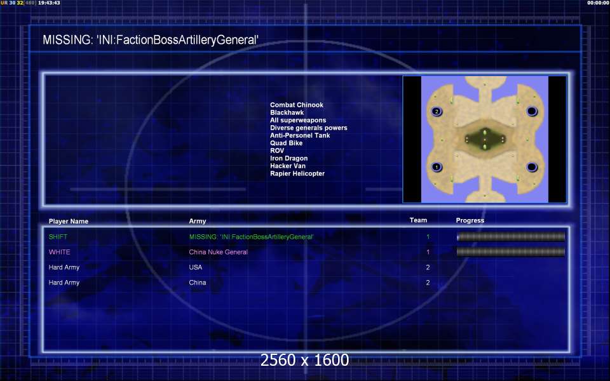Screen dimensions: 610x381
Task: Click 'Hard Army' in the USA row
Action: coord(64,267)
